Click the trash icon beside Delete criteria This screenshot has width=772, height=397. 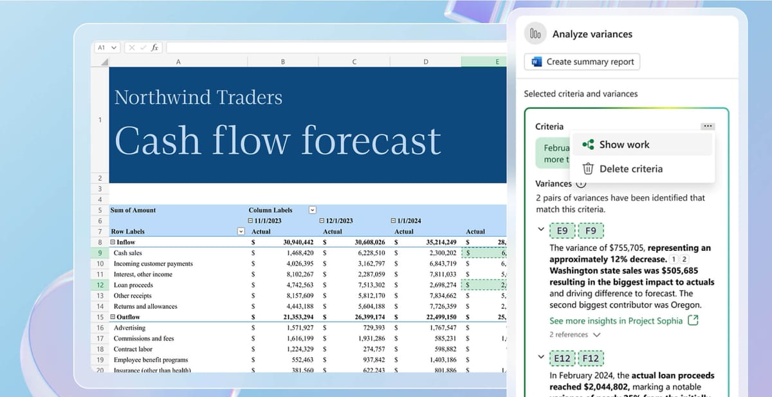point(588,169)
